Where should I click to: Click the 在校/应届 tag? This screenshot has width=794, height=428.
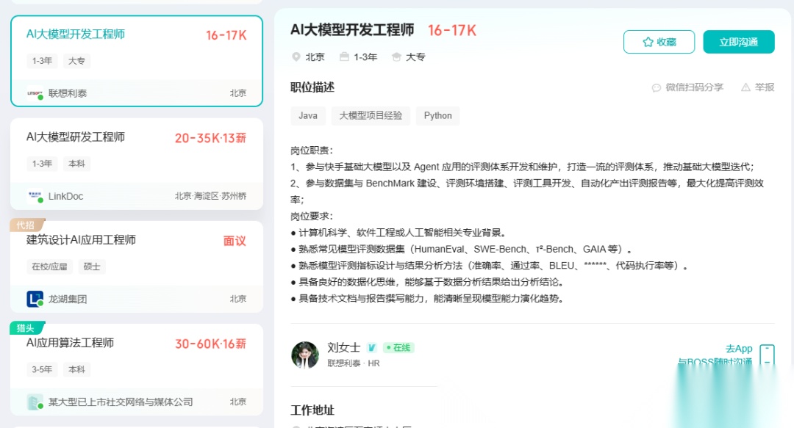(50, 266)
